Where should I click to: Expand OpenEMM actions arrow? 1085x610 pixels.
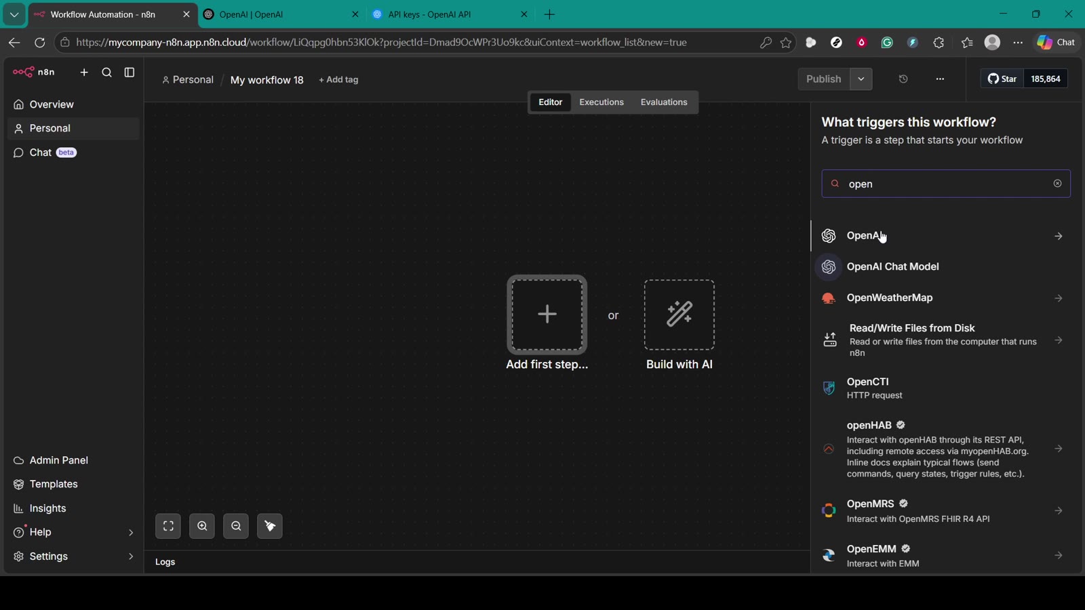(1059, 556)
